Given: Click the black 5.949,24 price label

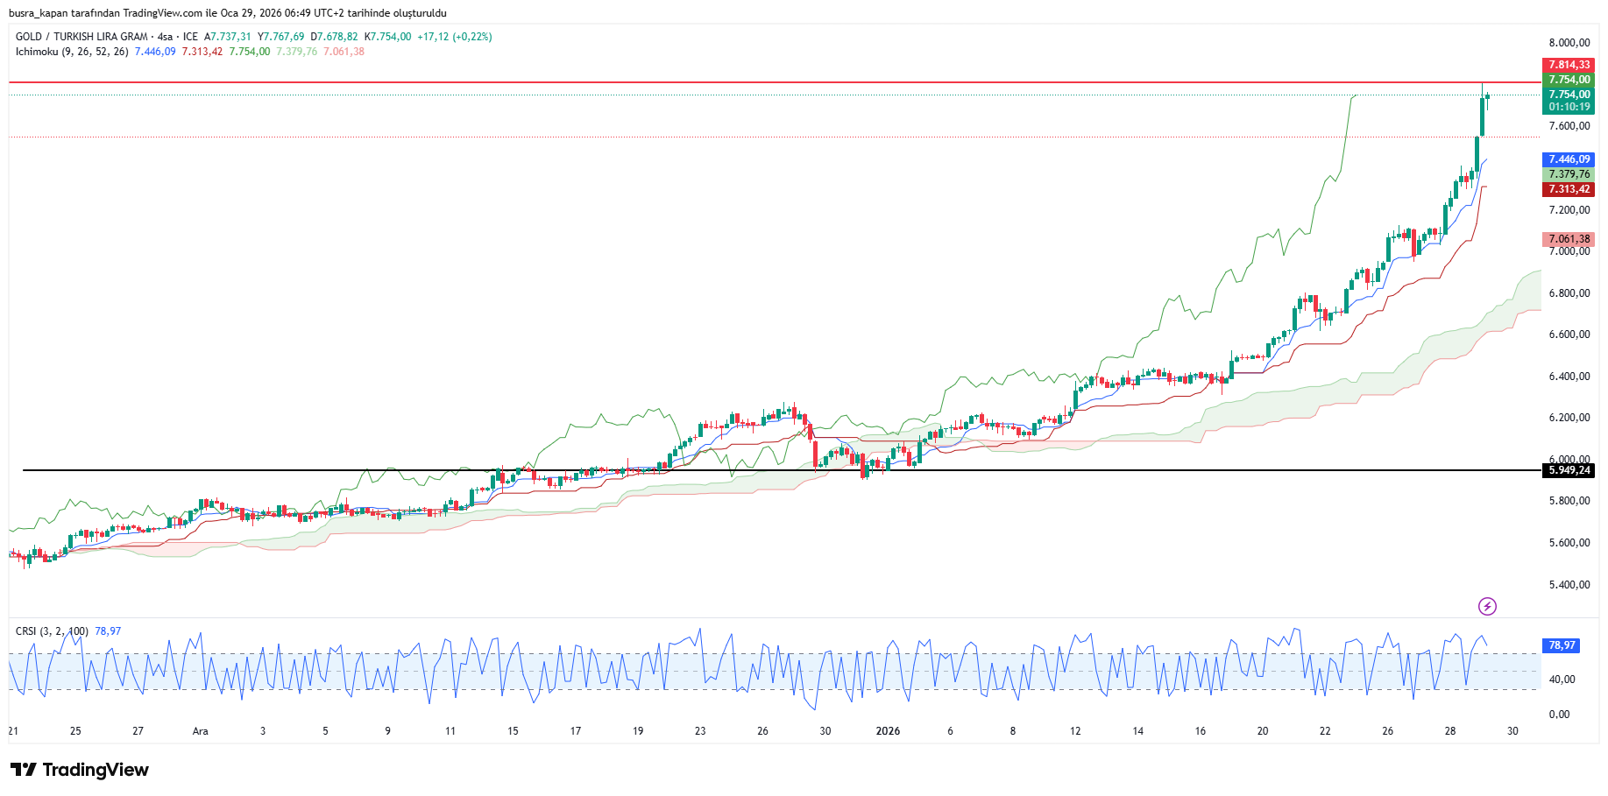Looking at the screenshot, I should pyautogui.click(x=1568, y=470).
